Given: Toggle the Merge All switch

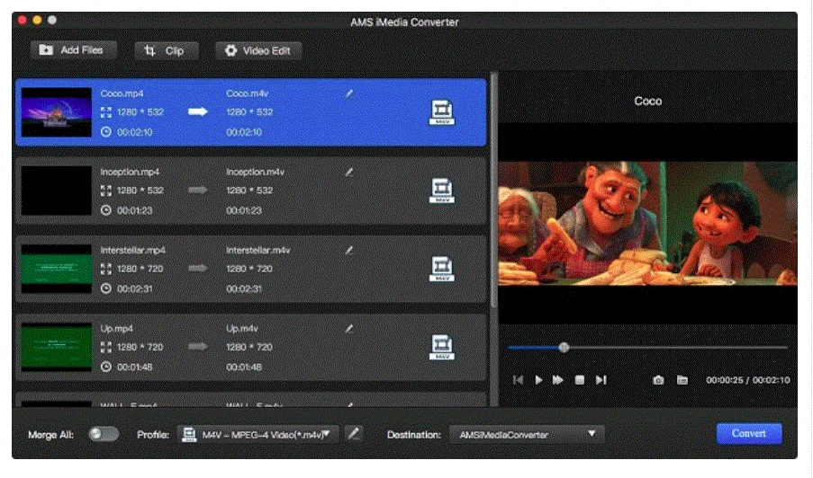Looking at the screenshot, I should (x=104, y=434).
